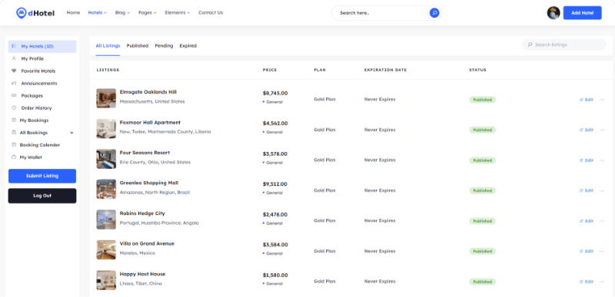
Task: Open the Hotels dropdown menu
Action: pos(98,13)
